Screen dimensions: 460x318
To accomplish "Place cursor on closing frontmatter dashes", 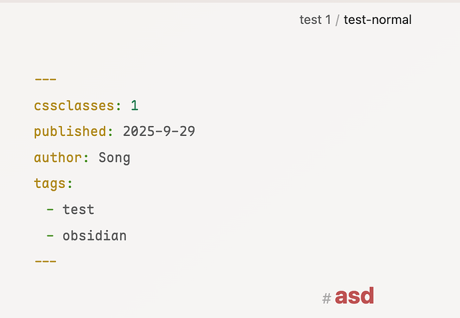I will coord(45,262).
